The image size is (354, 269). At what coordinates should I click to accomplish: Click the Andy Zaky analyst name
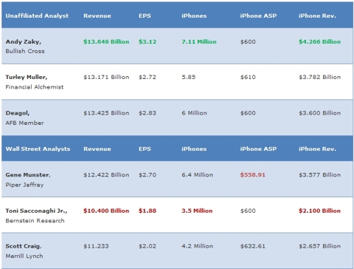point(24,41)
